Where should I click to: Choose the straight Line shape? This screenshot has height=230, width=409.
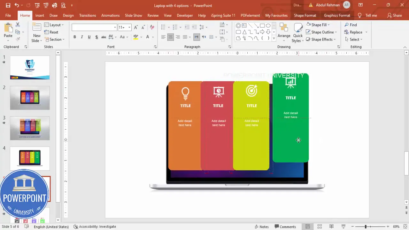[x=250, y=26]
